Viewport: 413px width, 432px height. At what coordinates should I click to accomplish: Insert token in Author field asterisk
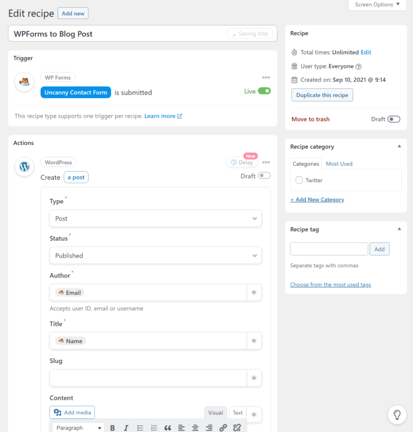pyautogui.click(x=254, y=292)
